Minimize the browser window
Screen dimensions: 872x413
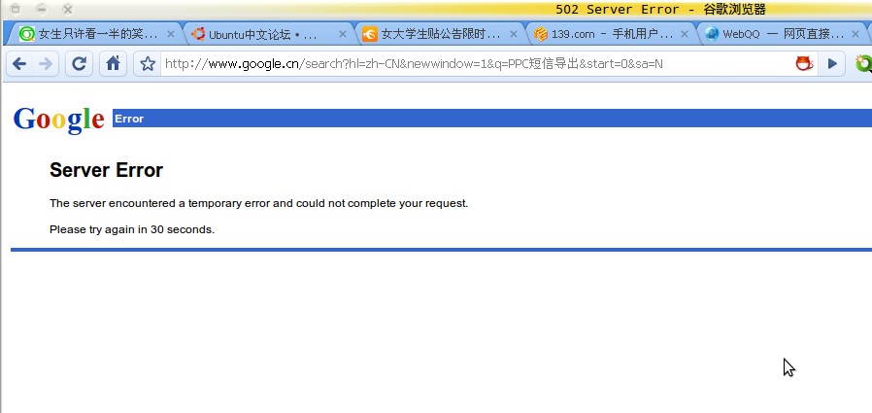(41, 9)
